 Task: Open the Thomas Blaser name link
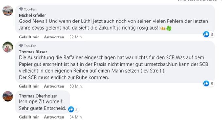click(33, 52)
